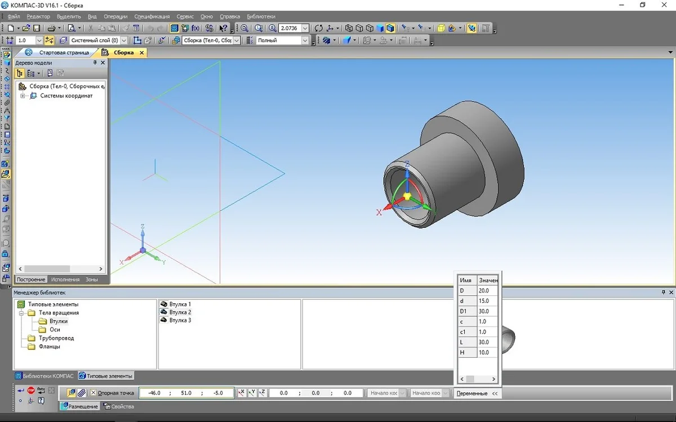Open the Операции menu
Viewport: 676px width, 422px height.
pyautogui.click(x=115, y=16)
